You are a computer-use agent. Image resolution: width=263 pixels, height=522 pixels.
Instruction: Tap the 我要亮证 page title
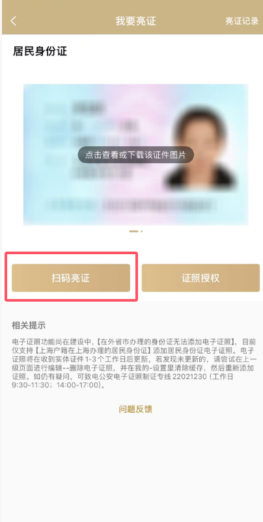pos(135,21)
